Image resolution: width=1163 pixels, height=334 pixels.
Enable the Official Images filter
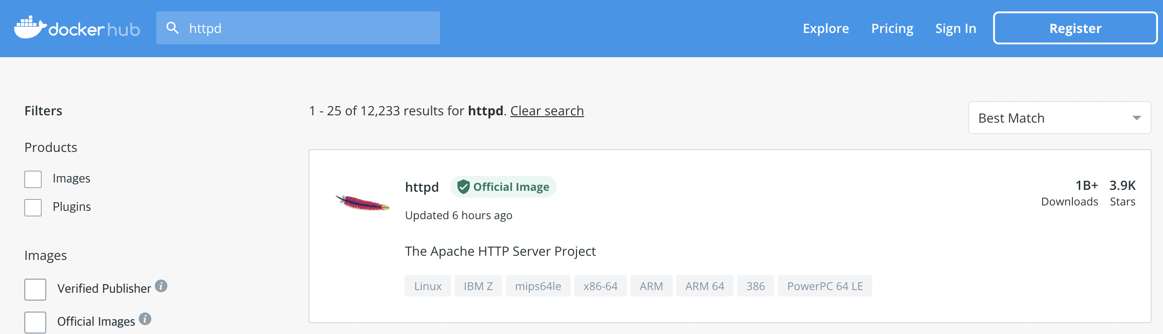35,323
